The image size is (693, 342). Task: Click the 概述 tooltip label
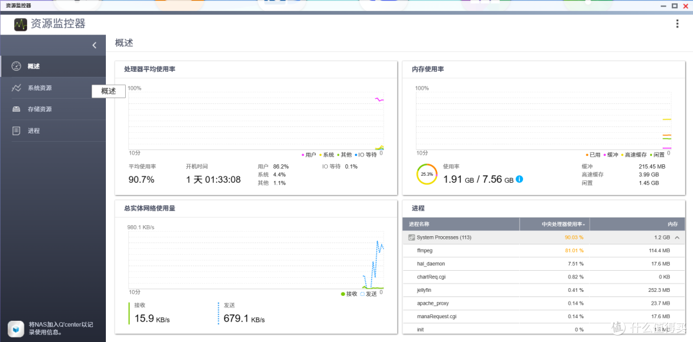[108, 91]
